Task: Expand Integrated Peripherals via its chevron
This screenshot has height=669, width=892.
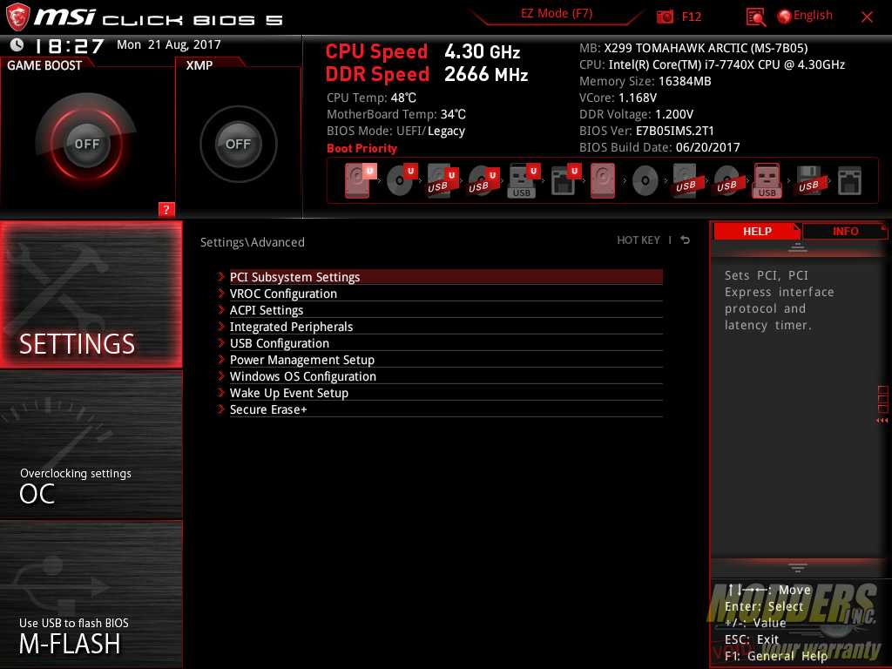Action: pyautogui.click(x=221, y=327)
